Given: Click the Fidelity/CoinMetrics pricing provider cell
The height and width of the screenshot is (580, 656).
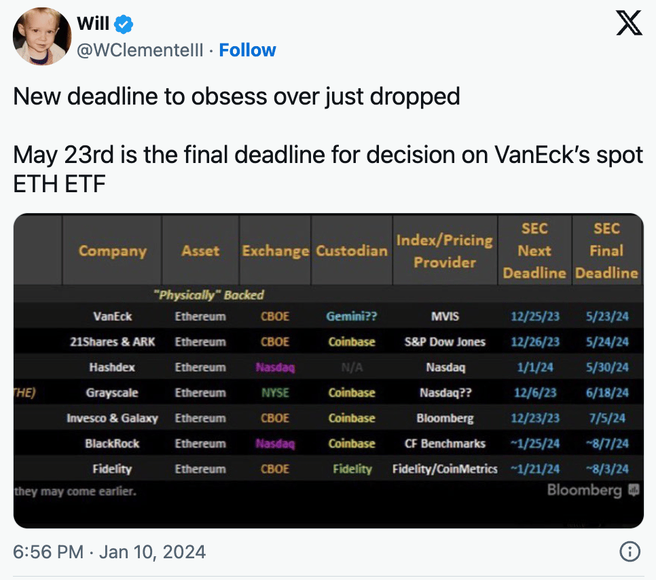Looking at the screenshot, I should (x=445, y=469).
